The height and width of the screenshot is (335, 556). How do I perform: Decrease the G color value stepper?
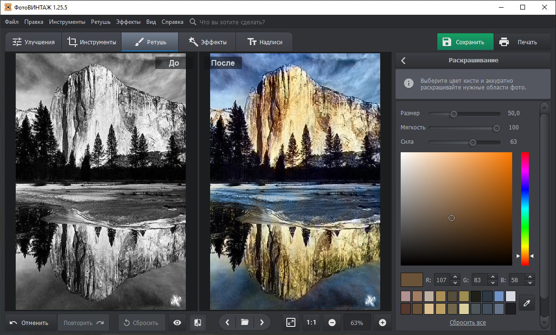pos(493,283)
